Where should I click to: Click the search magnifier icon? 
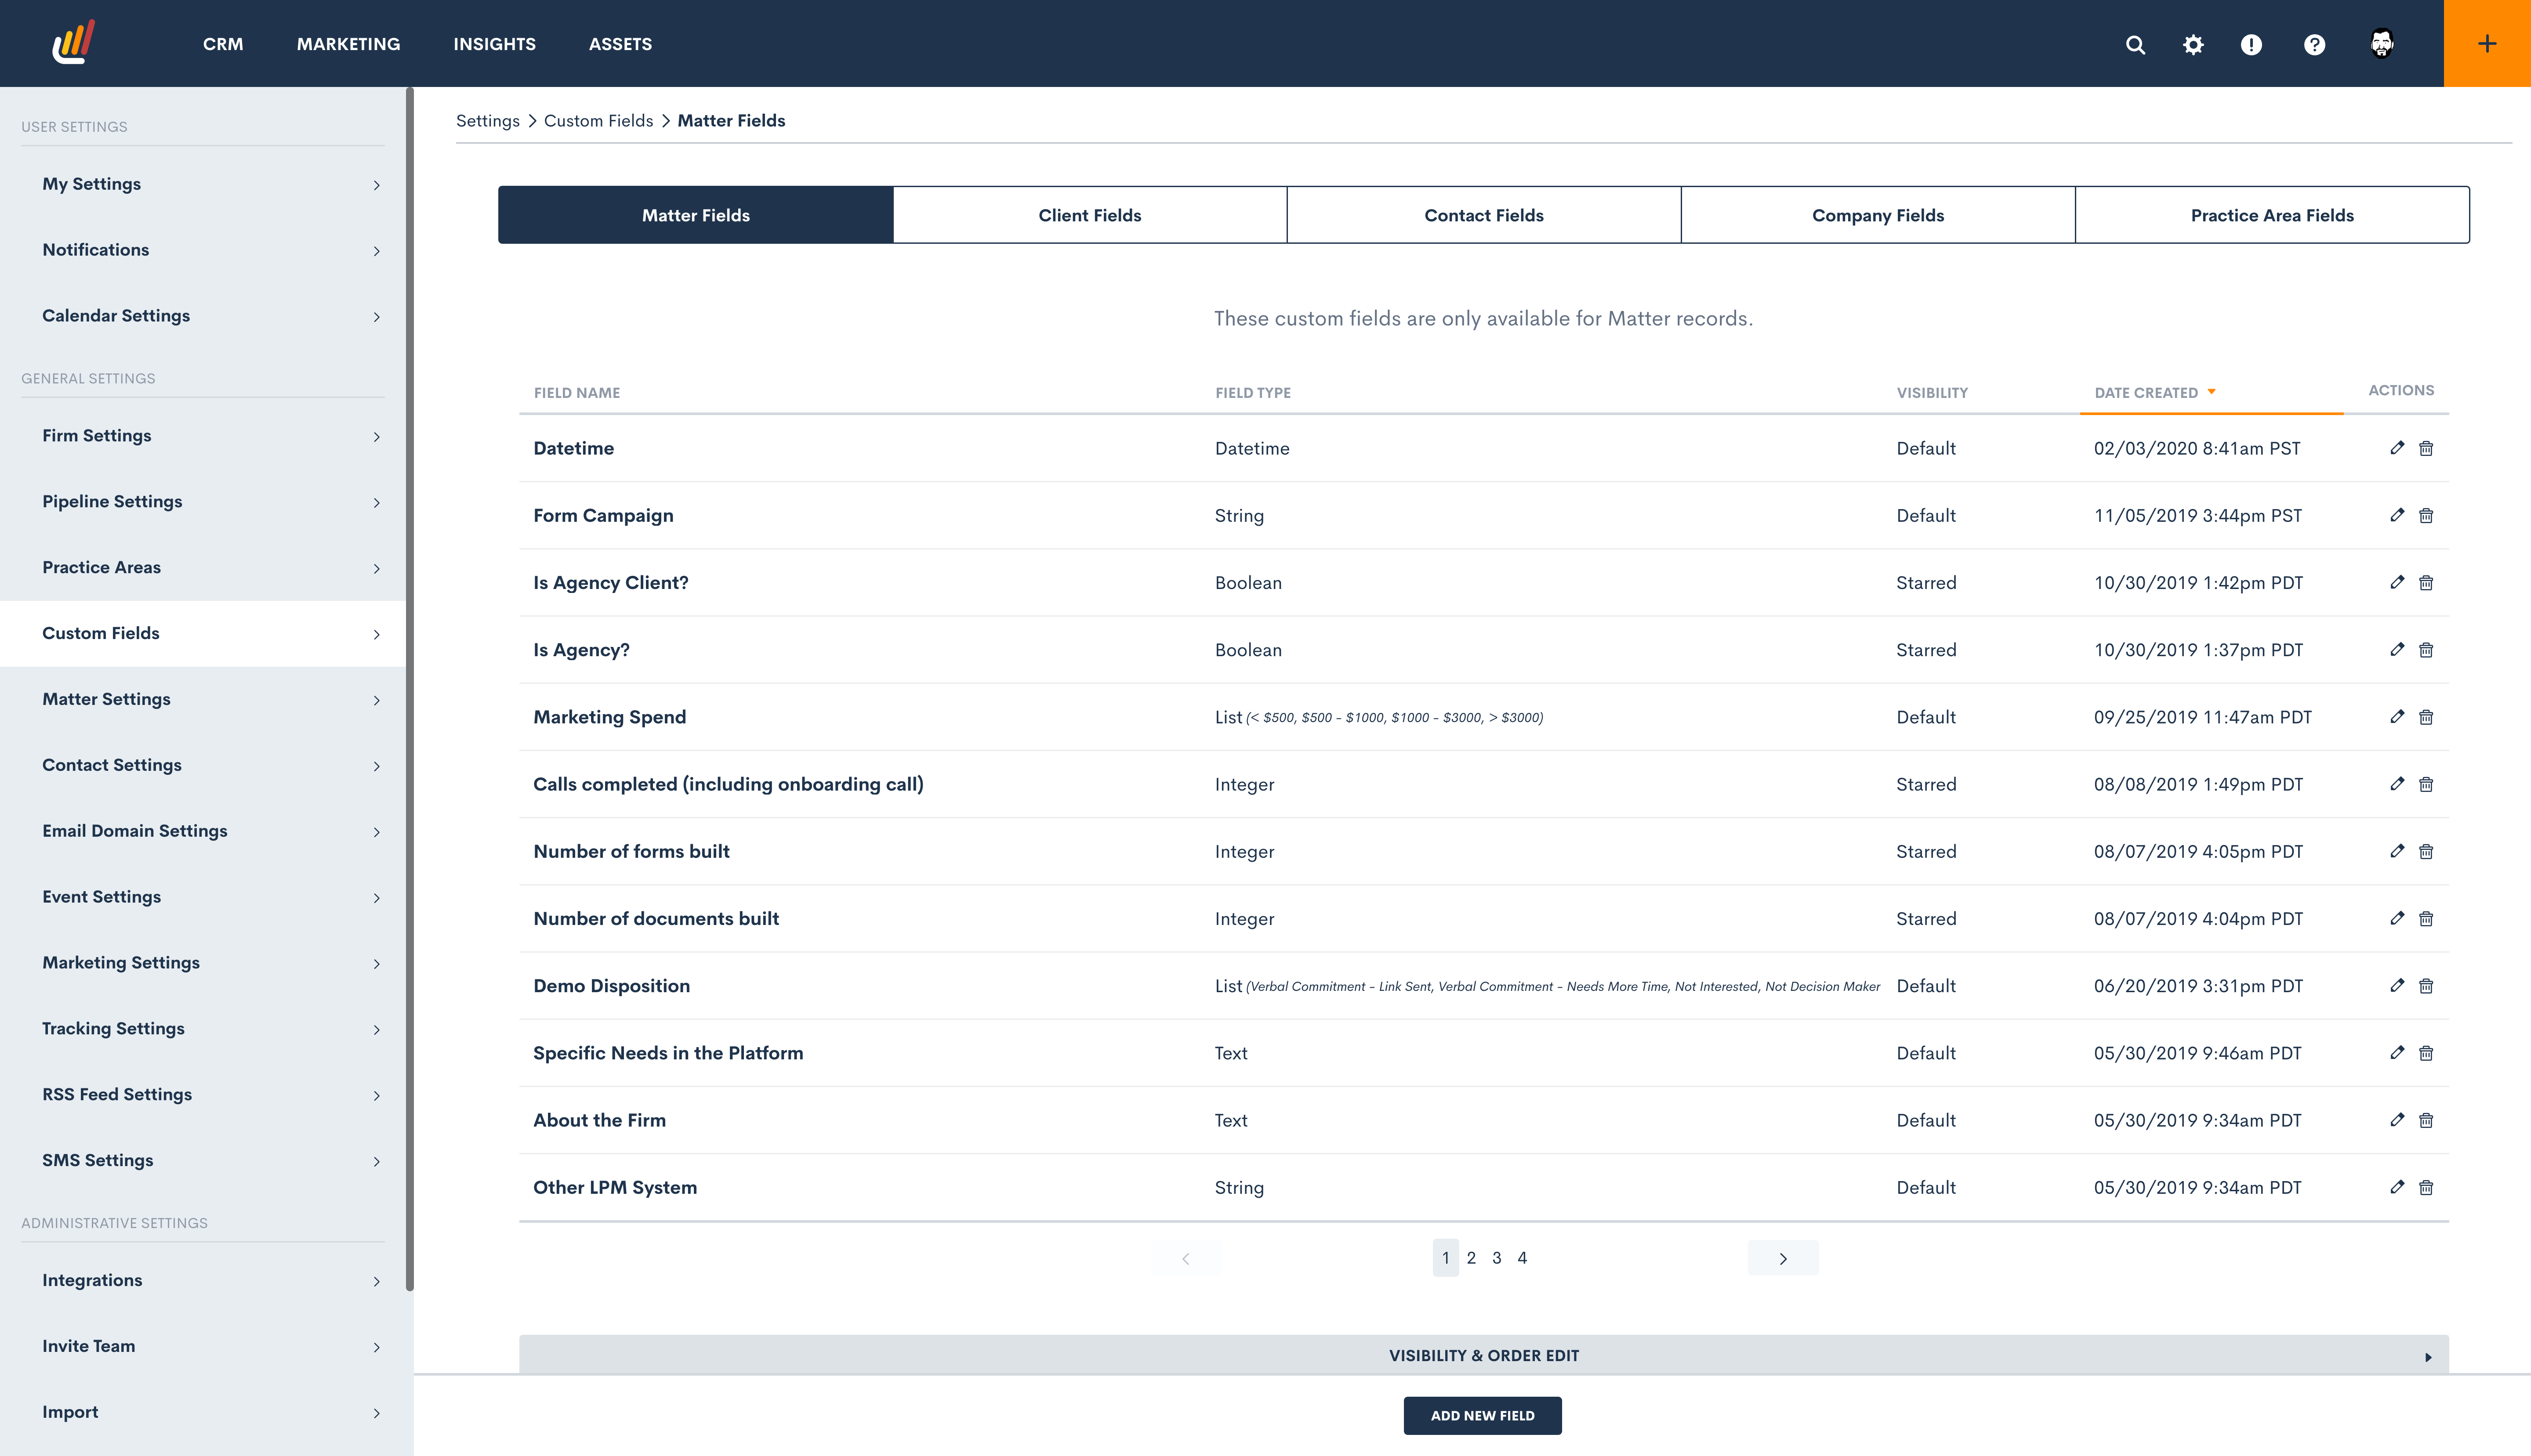(x=2135, y=44)
